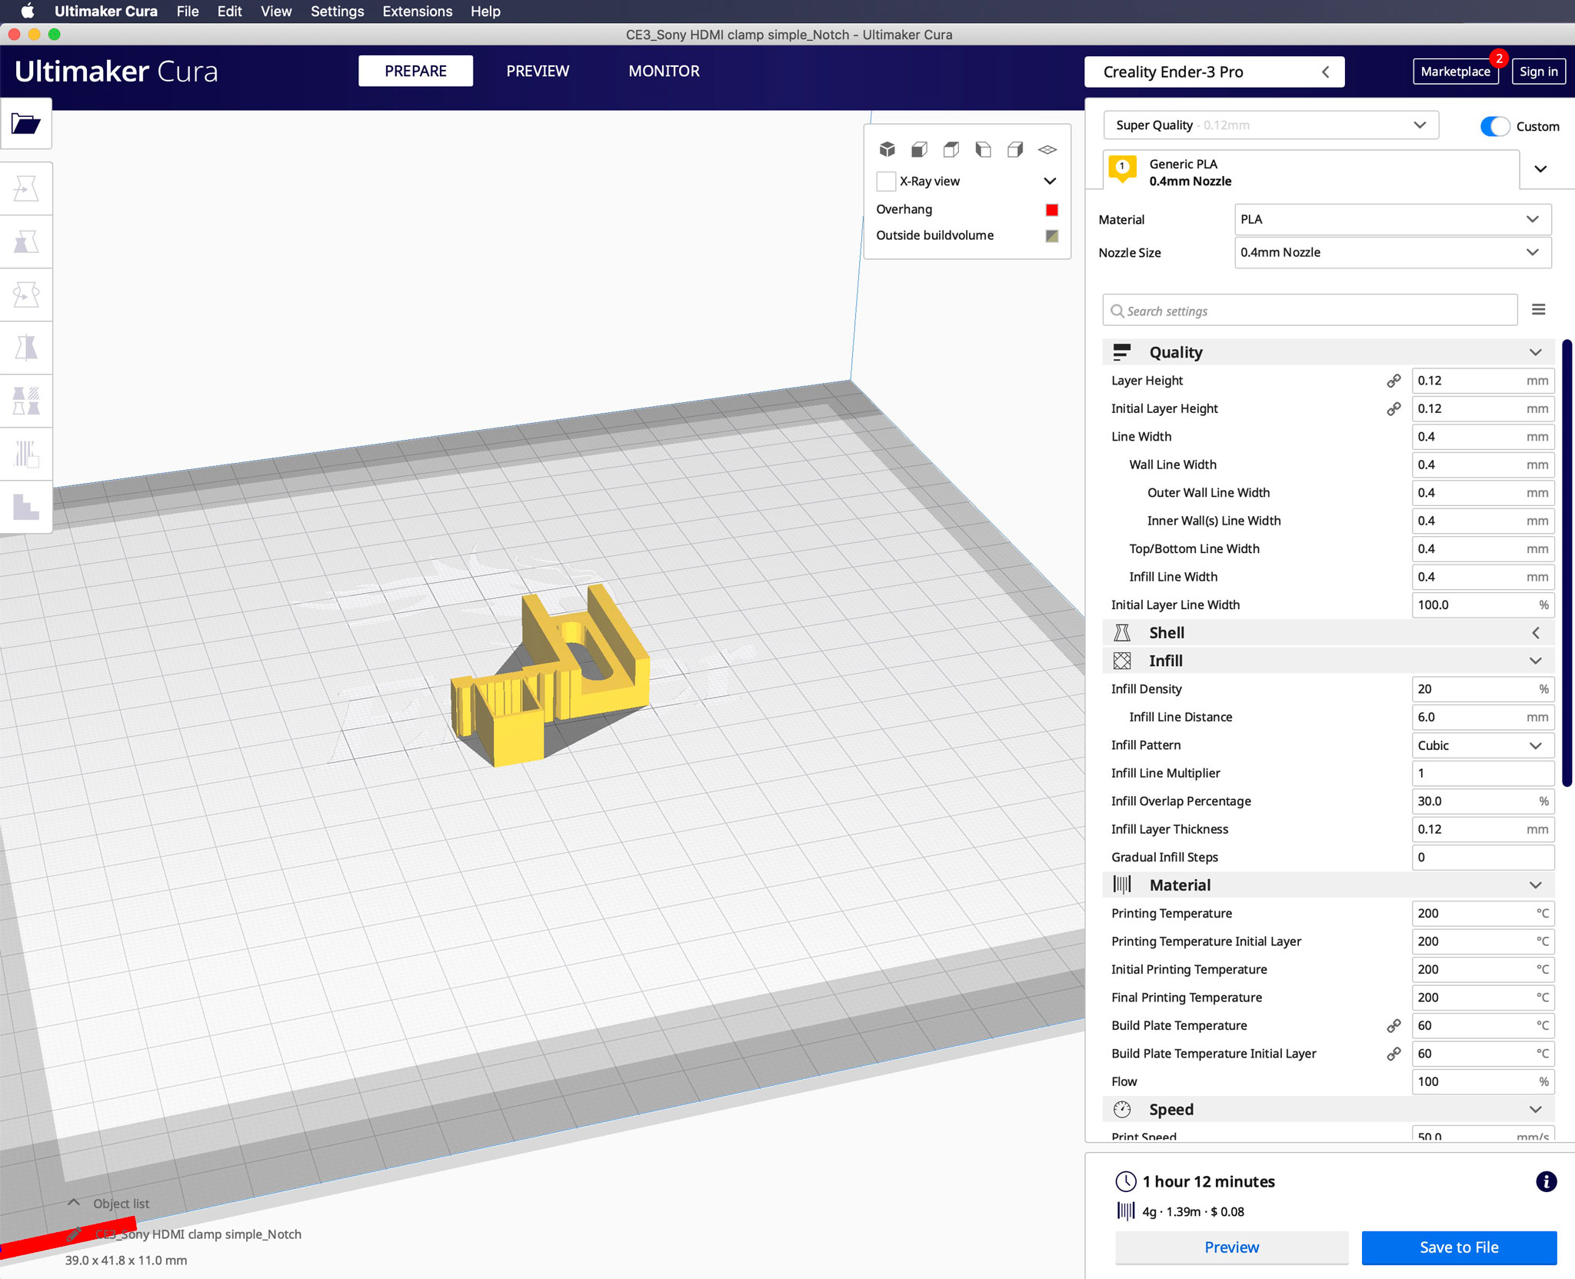1575x1279 pixels.
Task: Select the Mirror tool in left toolbar
Action: (x=26, y=348)
